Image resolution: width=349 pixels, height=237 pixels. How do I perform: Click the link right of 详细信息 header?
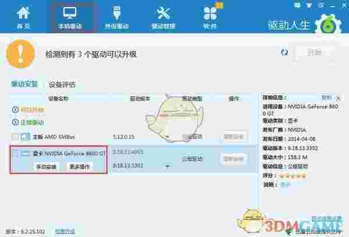pos(326,97)
